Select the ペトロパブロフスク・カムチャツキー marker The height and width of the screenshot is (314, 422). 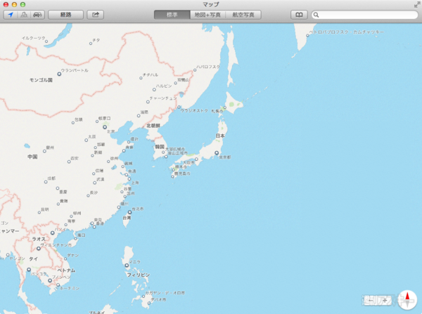click(307, 36)
